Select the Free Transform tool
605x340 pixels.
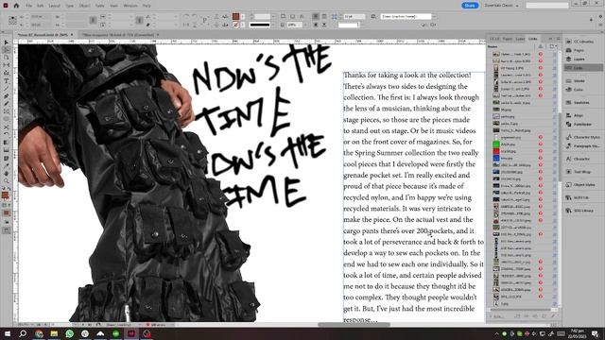tap(7, 135)
